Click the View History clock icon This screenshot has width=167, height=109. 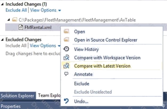[x=66, y=49]
